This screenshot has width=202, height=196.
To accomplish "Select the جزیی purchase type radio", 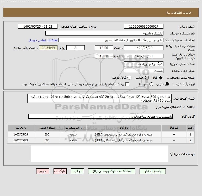I will click(x=167, y=84).
